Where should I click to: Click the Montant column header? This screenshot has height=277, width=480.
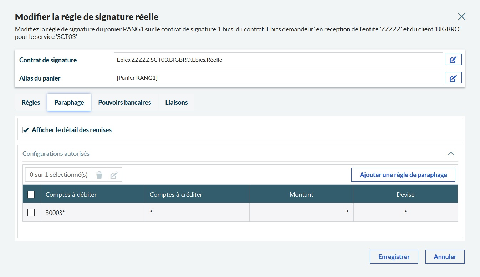pos(301,194)
